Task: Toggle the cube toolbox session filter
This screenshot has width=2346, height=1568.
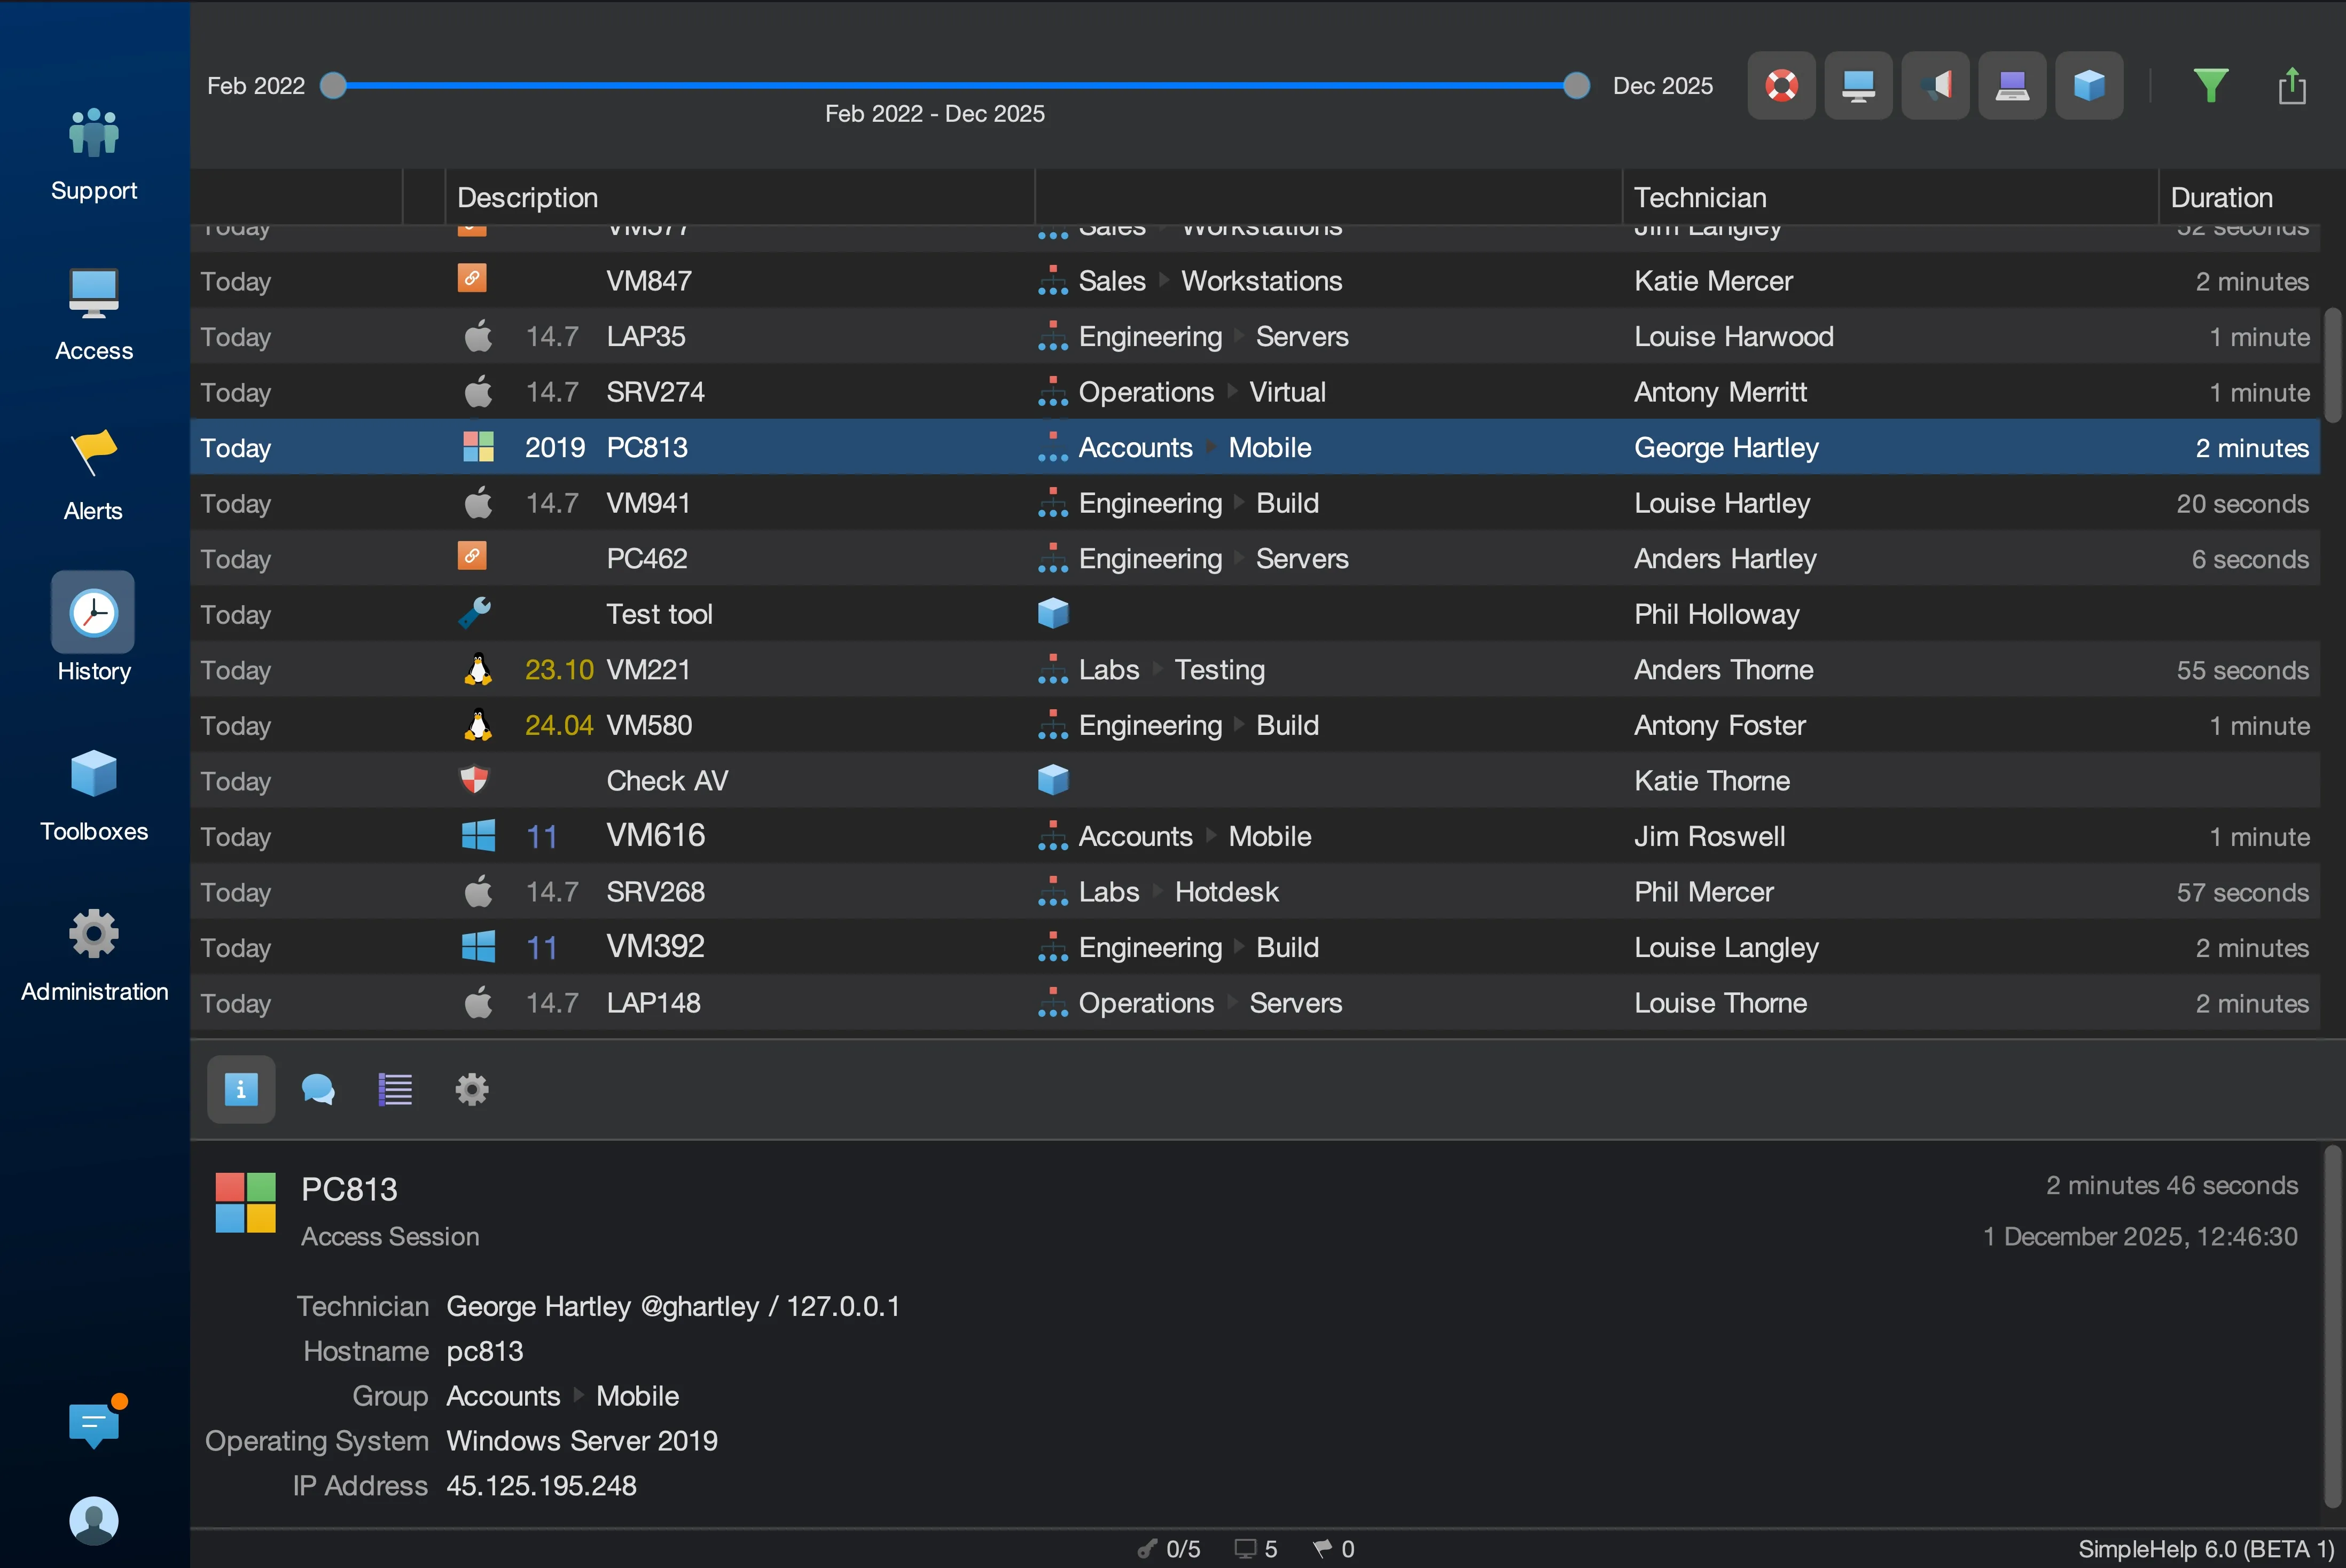Action: [2089, 85]
